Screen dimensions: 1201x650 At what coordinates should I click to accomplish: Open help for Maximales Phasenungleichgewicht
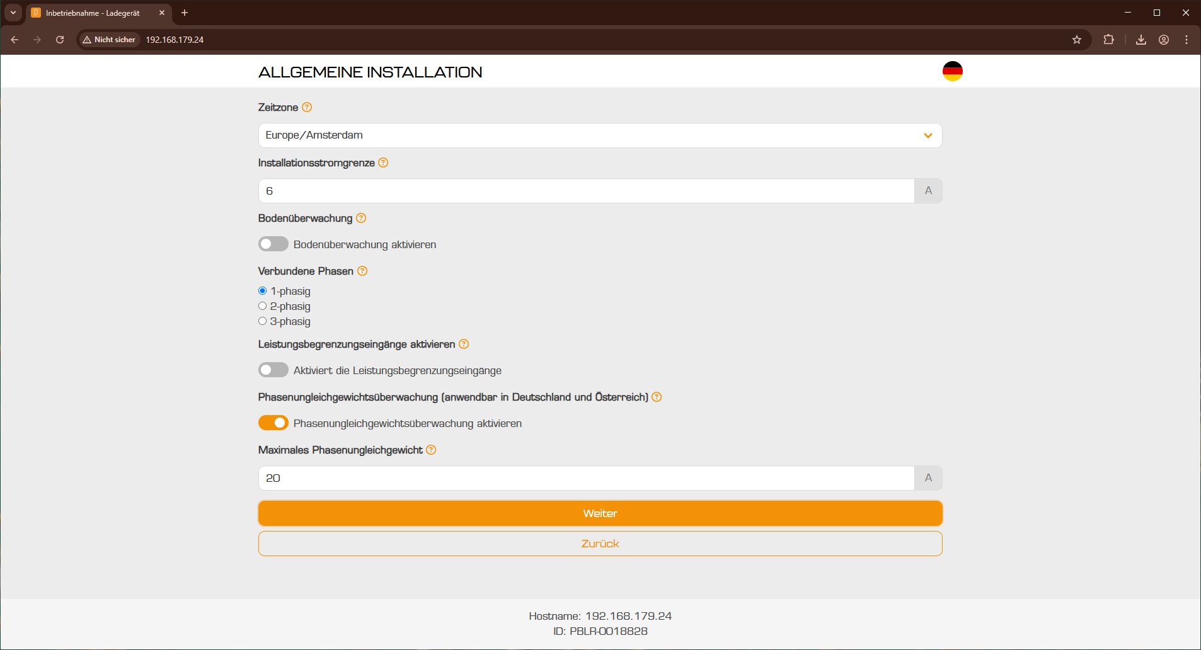click(431, 450)
